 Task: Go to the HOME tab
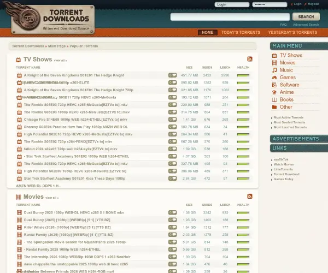pyautogui.click(x=208, y=32)
